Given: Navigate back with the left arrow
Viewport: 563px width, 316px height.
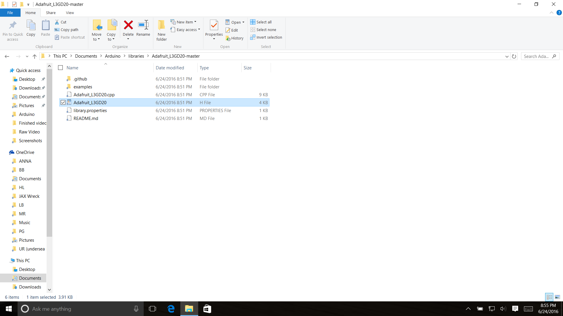Looking at the screenshot, I should [7, 56].
